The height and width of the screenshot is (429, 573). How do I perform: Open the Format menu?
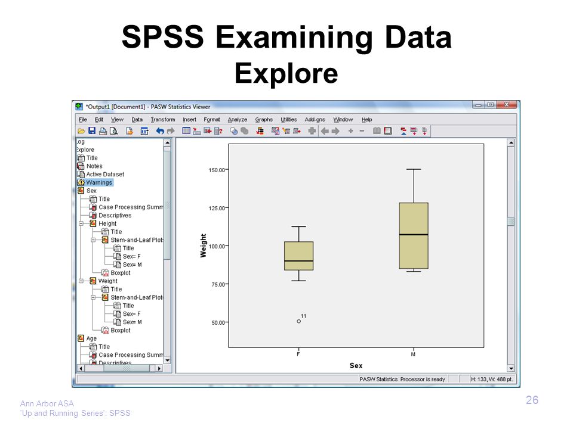[212, 120]
